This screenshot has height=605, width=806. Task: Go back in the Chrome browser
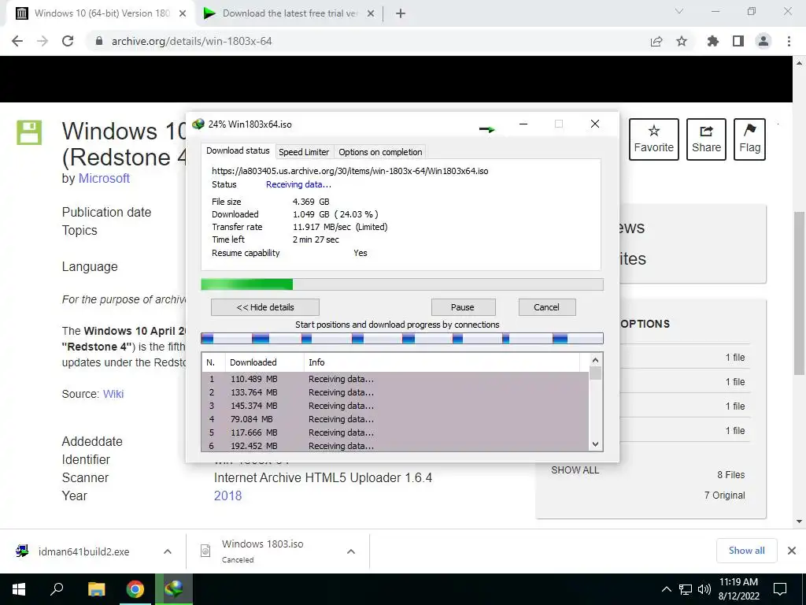click(17, 41)
